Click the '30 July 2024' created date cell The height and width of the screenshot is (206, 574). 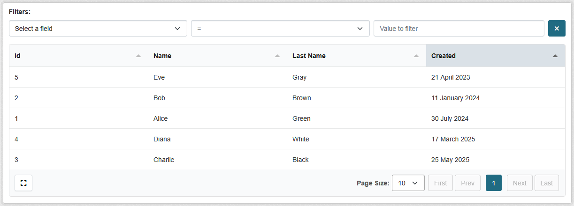point(450,118)
